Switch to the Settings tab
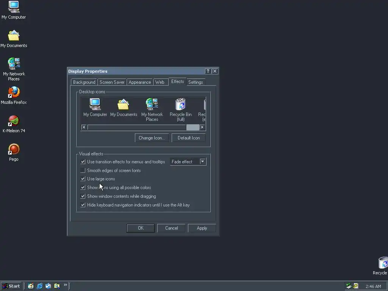 pos(196,82)
